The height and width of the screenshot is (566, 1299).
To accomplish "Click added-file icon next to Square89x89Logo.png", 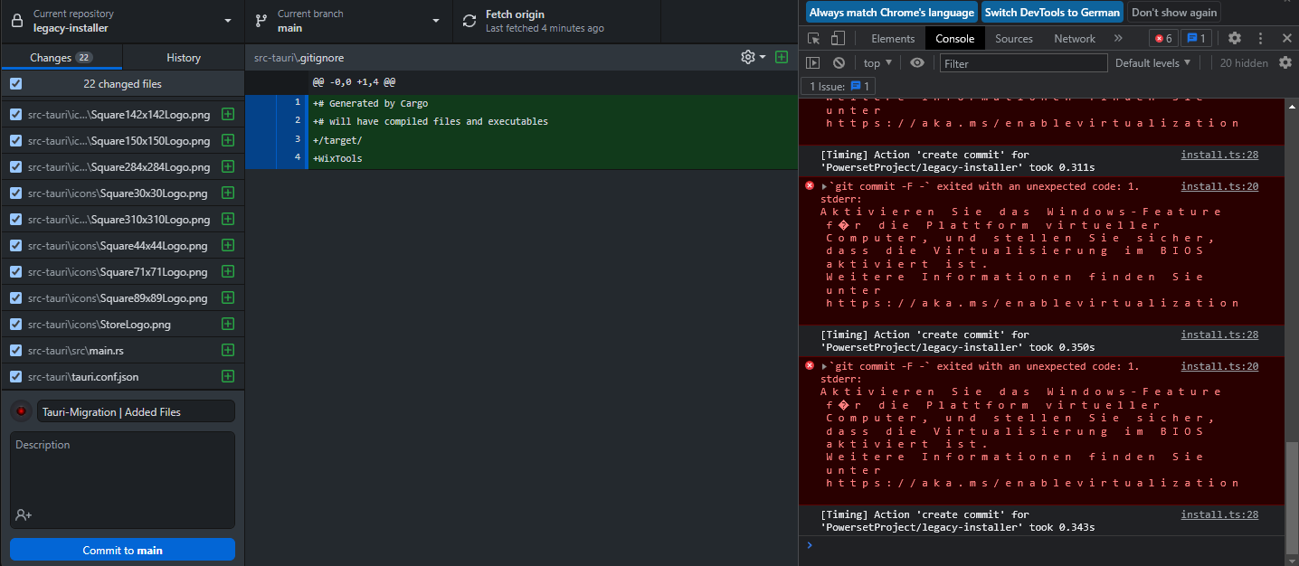I will [x=228, y=298].
